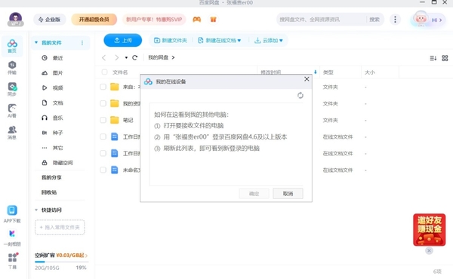Image resolution: width=453 pixels, height=279 pixels.
Task: Click the 企业版 button
Action: pyautogui.click(x=49, y=20)
